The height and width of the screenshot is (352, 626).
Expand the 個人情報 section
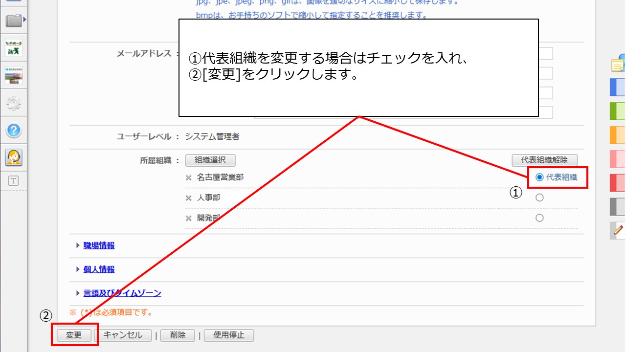coord(99,269)
